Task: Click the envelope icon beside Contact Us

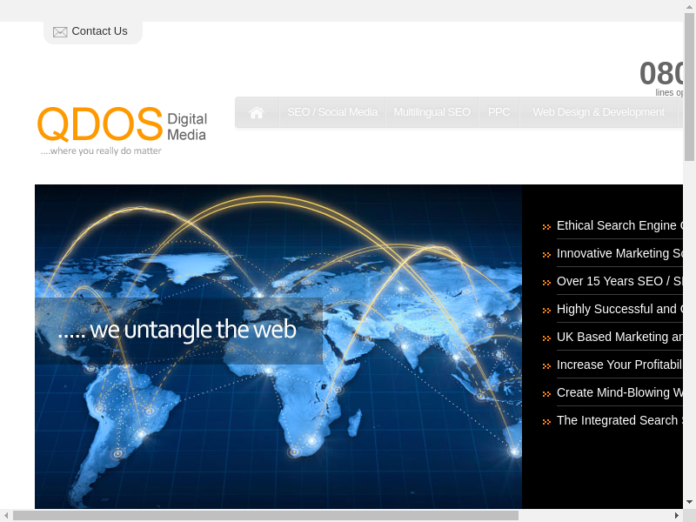Action: (60, 32)
